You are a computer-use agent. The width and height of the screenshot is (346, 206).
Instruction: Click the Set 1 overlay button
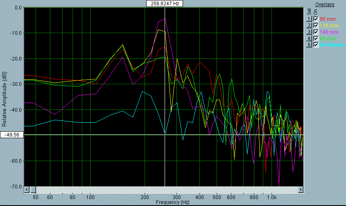310,19
